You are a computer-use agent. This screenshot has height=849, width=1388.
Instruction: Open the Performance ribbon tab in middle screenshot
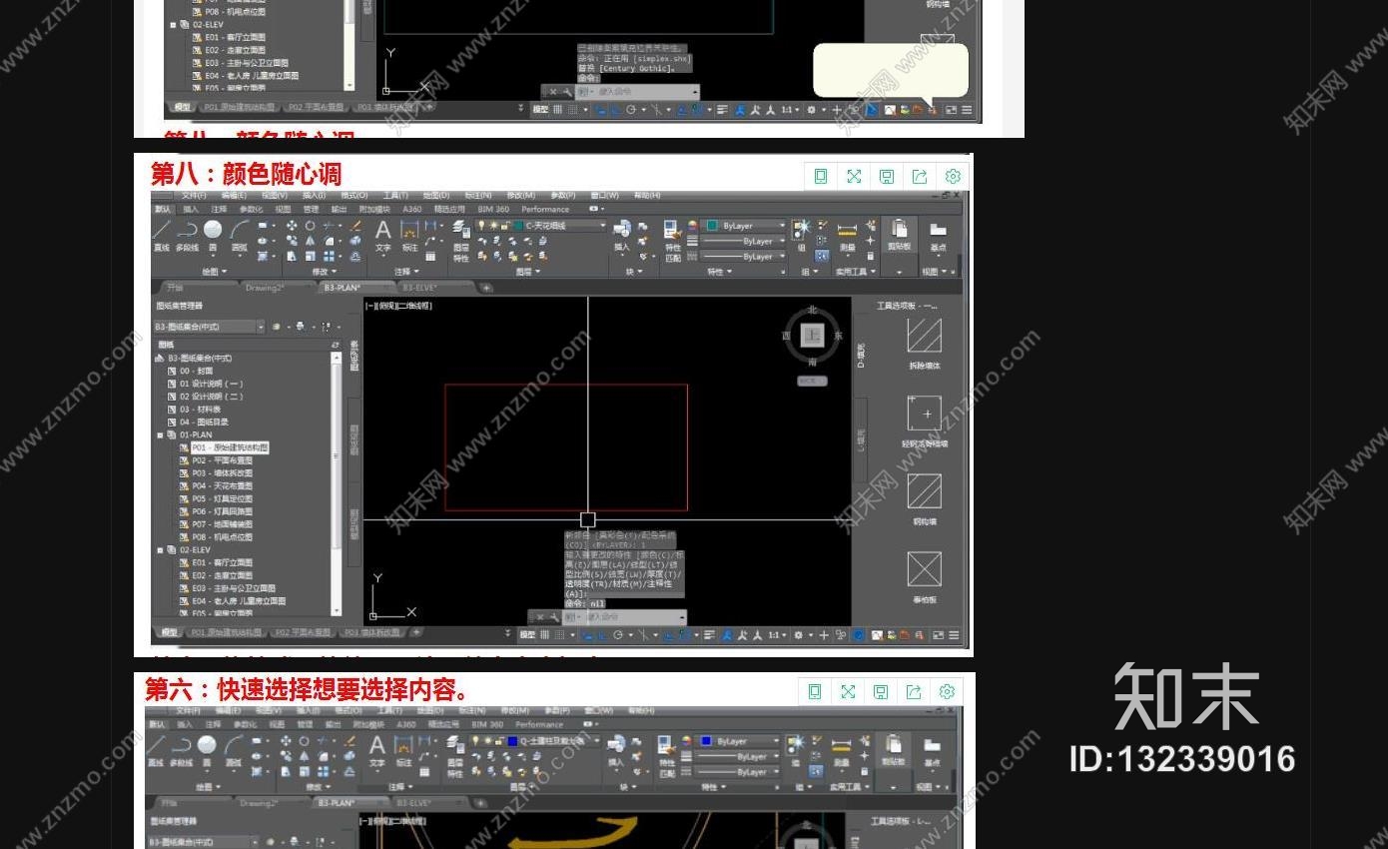[x=545, y=209]
